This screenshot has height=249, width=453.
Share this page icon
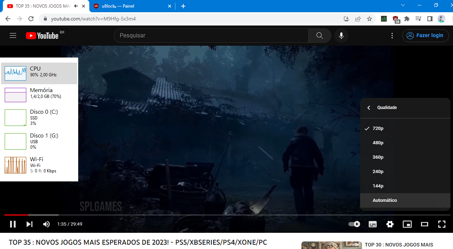click(x=358, y=19)
